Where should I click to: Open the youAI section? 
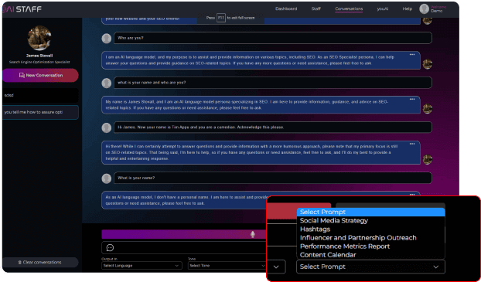tap(383, 9)
